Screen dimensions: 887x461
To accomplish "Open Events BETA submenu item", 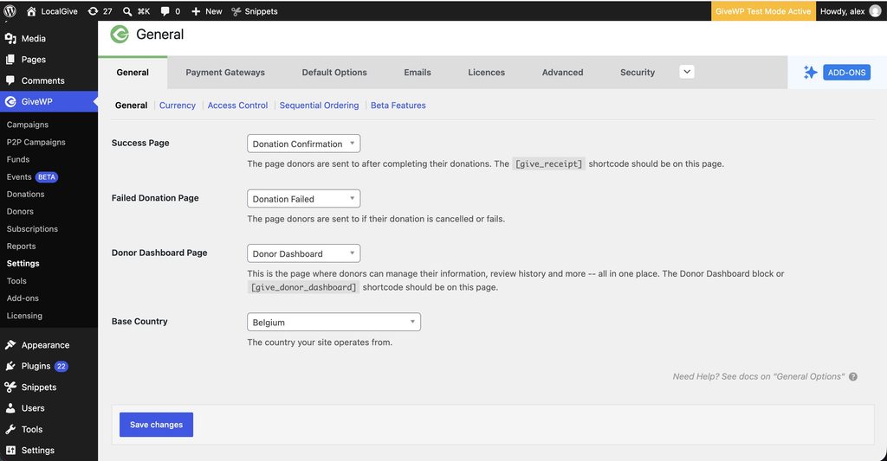I will tap(32, 176).
